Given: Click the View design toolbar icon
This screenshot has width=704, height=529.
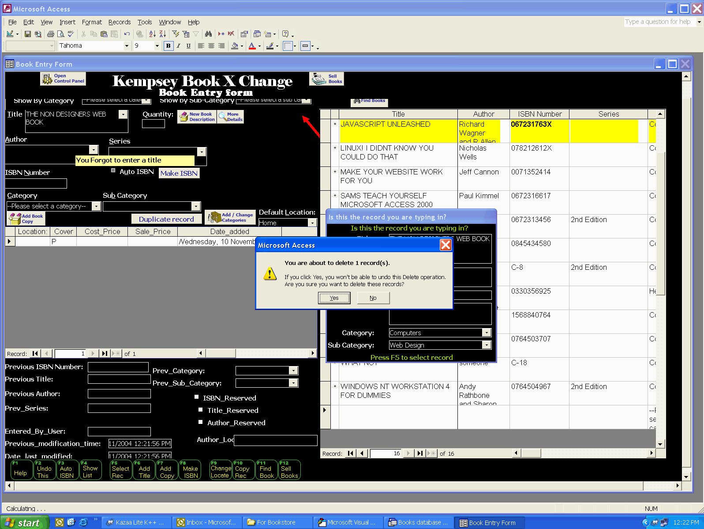Looking at the screenshot, I should (10, 34).
